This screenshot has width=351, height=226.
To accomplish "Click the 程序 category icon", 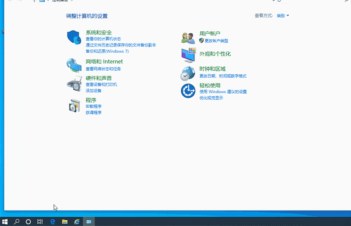I will tap(74, 105).
